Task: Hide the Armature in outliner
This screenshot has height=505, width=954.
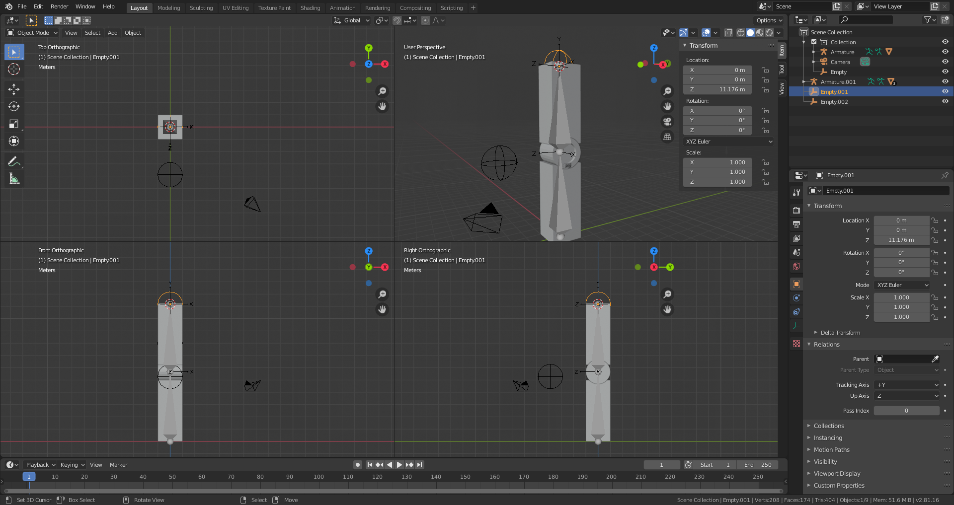Action: 945,52
